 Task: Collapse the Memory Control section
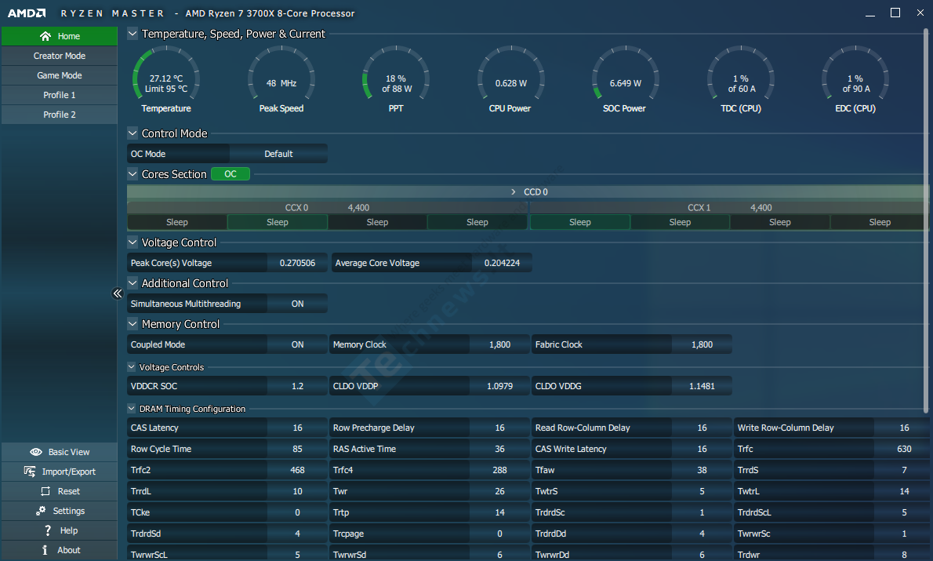coord(133,324)
